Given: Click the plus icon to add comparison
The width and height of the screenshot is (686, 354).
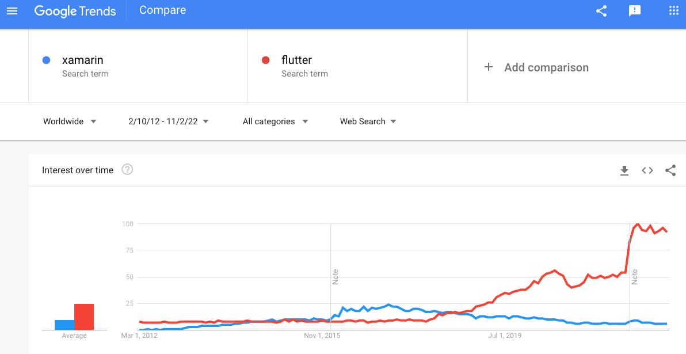Looking at the screenshot, I should (488, 67).
